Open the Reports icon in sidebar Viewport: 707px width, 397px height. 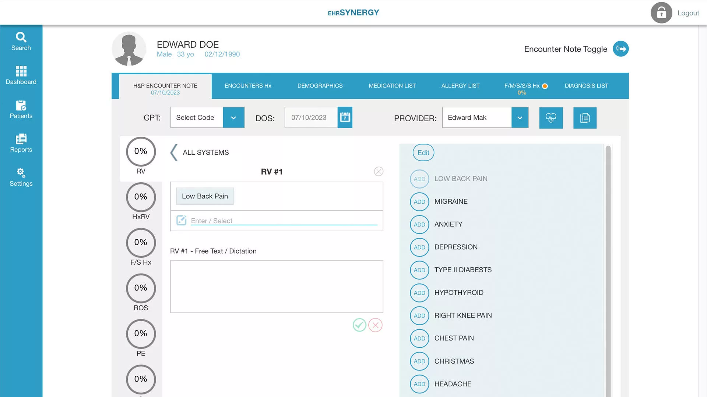click(21, 139)
